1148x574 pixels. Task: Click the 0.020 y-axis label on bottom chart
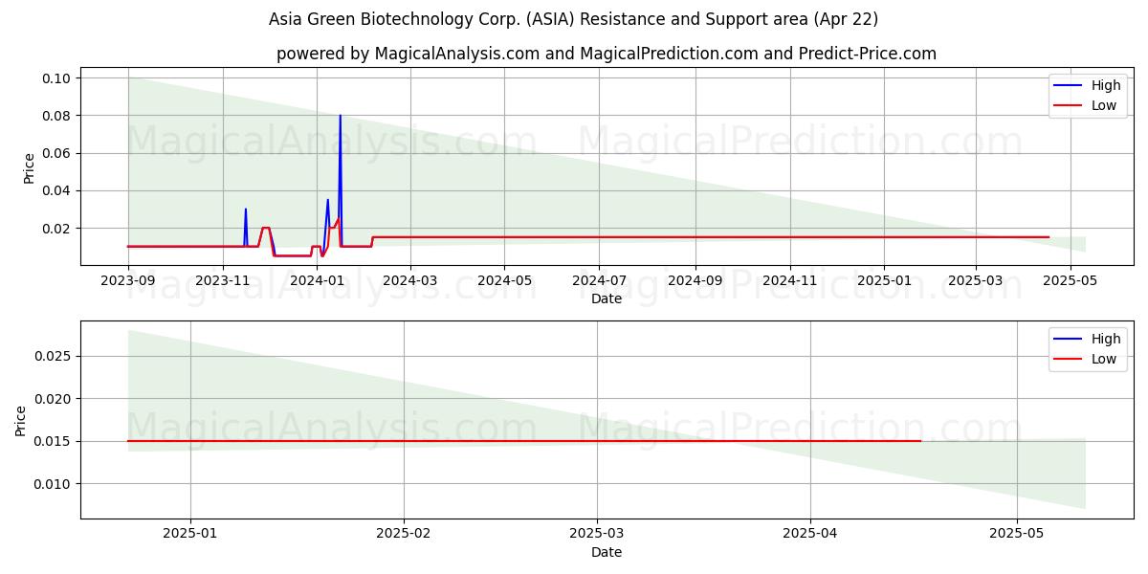[x=53, y=399]
